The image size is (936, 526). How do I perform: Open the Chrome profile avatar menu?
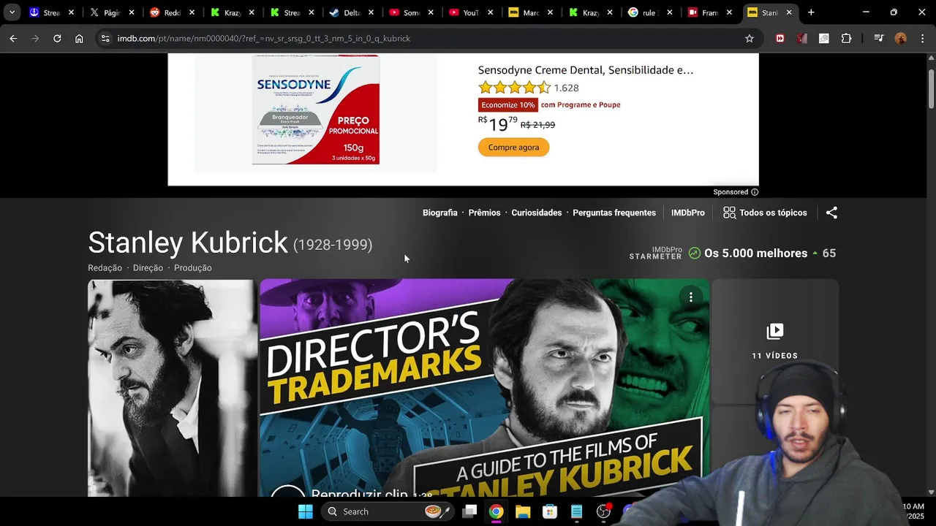pyautogui.click(x=901, y=39)
